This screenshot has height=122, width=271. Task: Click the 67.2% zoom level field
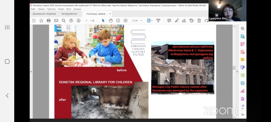point(135,20)
